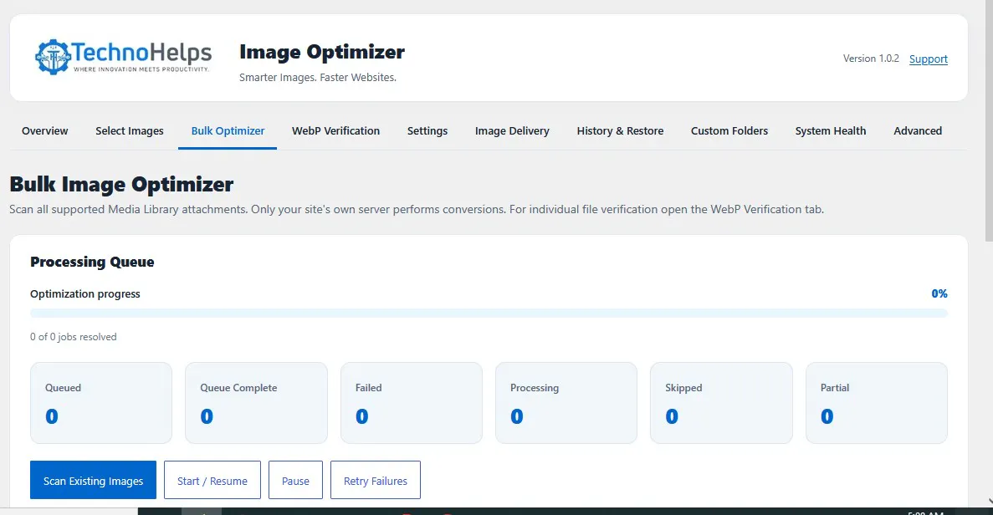
Task: Pause the processing queue
Action: coord(296,480)
